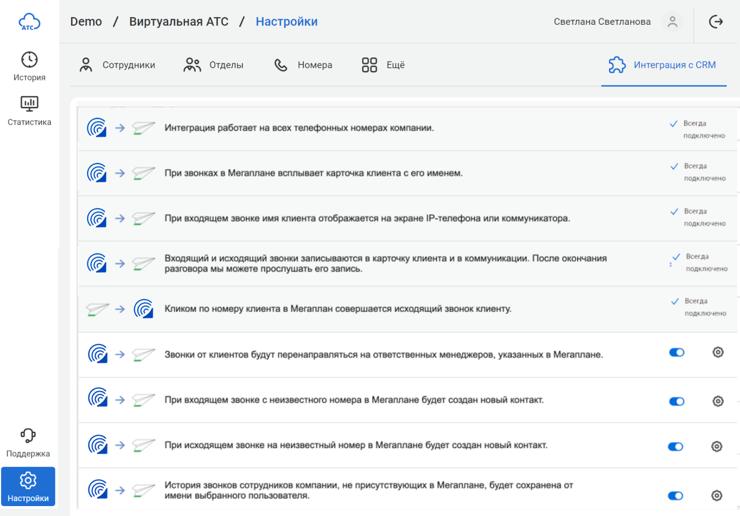Click text 'Звонки от клиентов будут перенаправляться'
740x516 pixels.
pos(384,355)
